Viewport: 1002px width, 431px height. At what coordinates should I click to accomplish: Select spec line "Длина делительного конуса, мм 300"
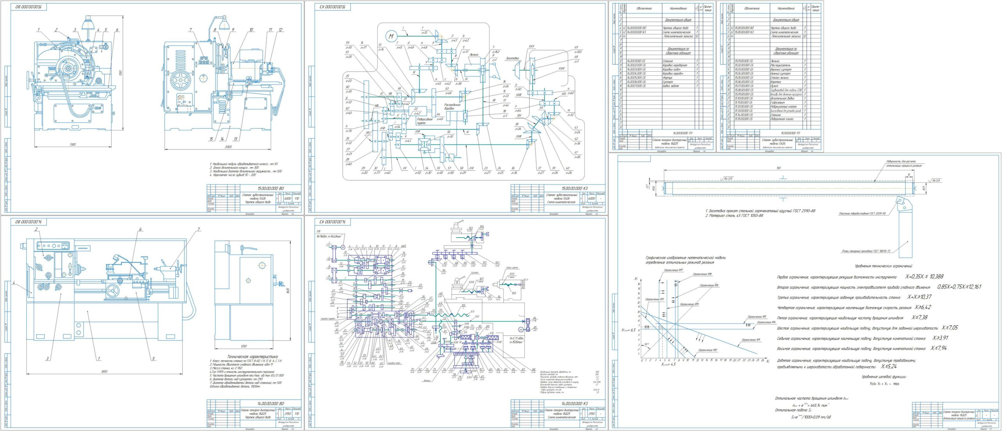point(234,168)
